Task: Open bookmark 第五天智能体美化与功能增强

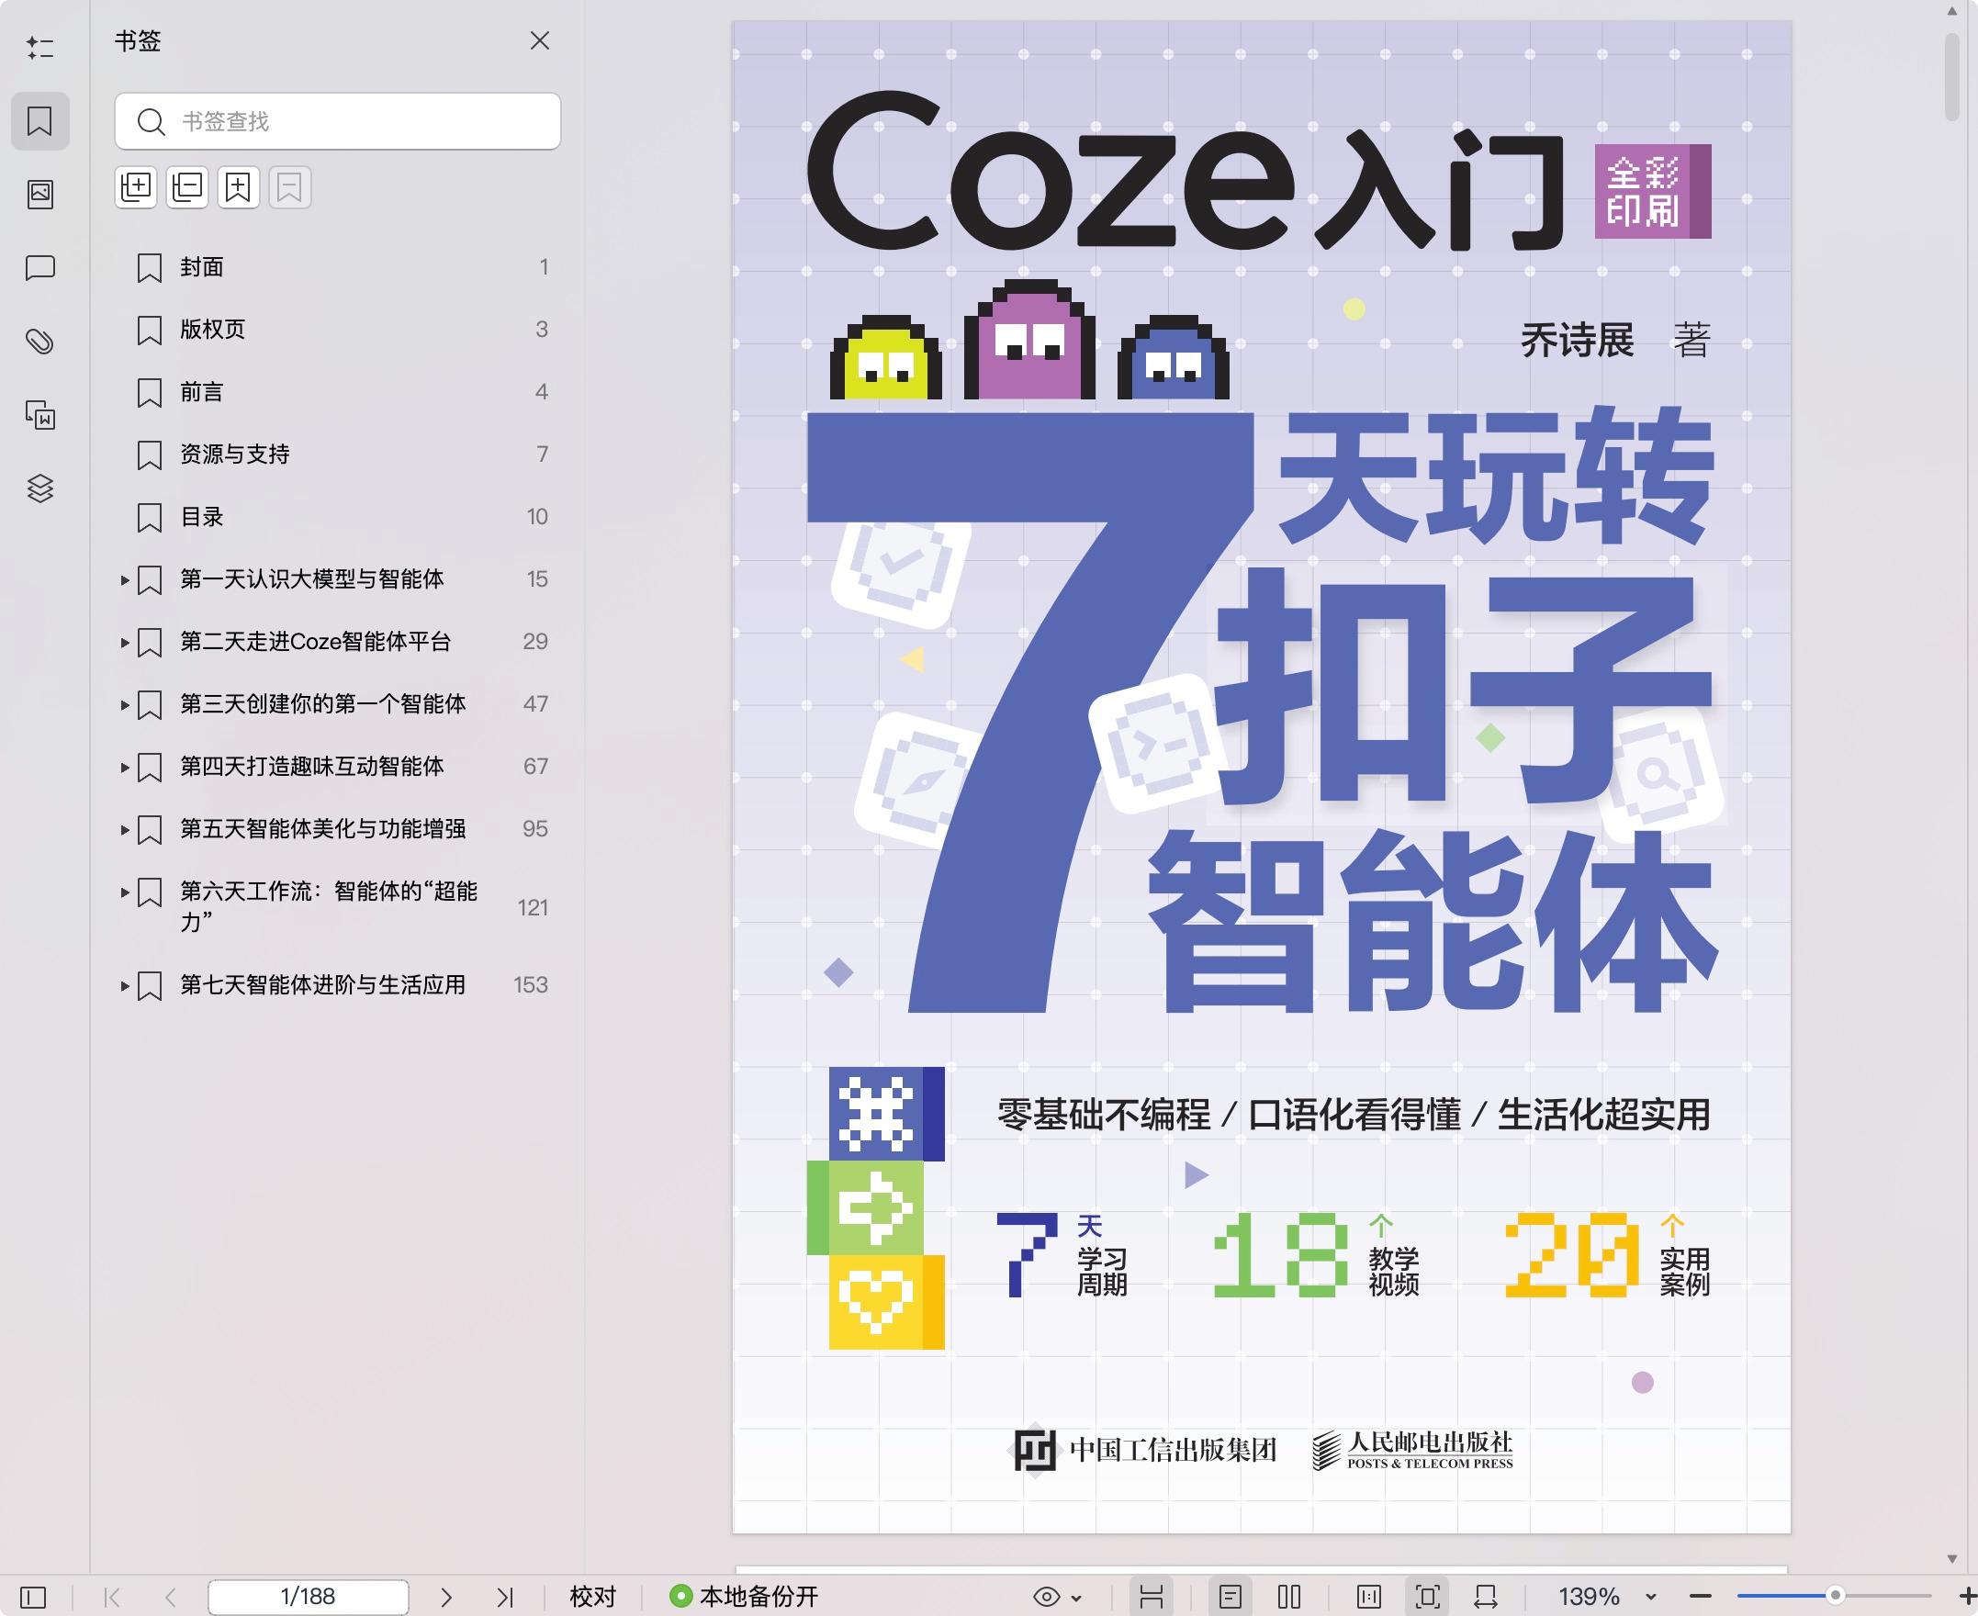Action: pos(322,828)
